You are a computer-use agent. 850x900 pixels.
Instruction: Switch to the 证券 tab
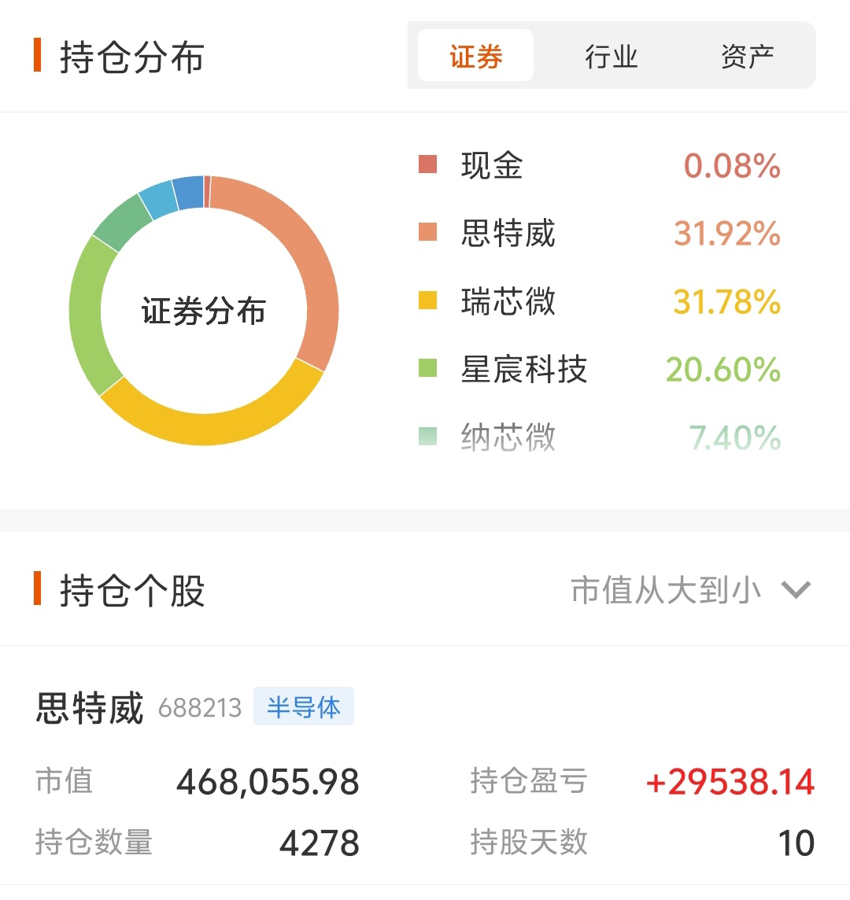click(475, 56)
